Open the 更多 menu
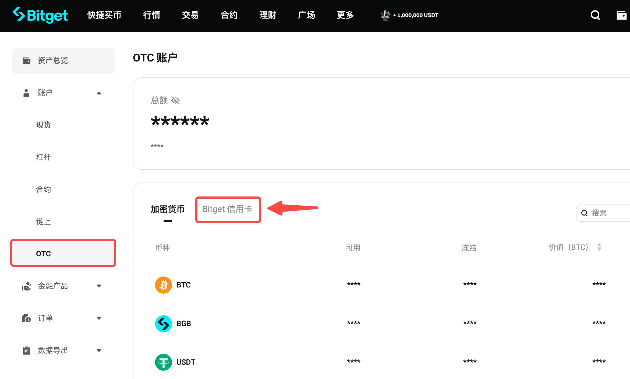 [x=345, y=15]
